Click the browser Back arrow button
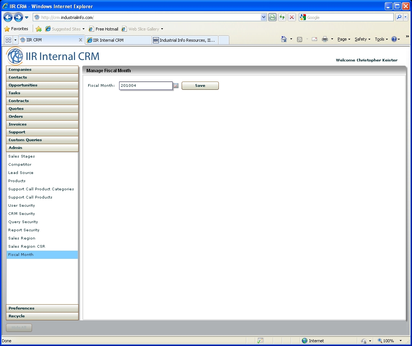Viewport: 412px width, 346px height. [8, 17]
